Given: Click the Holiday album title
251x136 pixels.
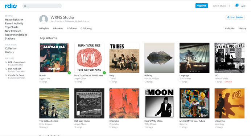Looking at the screenshot, I should click(148, 76).
